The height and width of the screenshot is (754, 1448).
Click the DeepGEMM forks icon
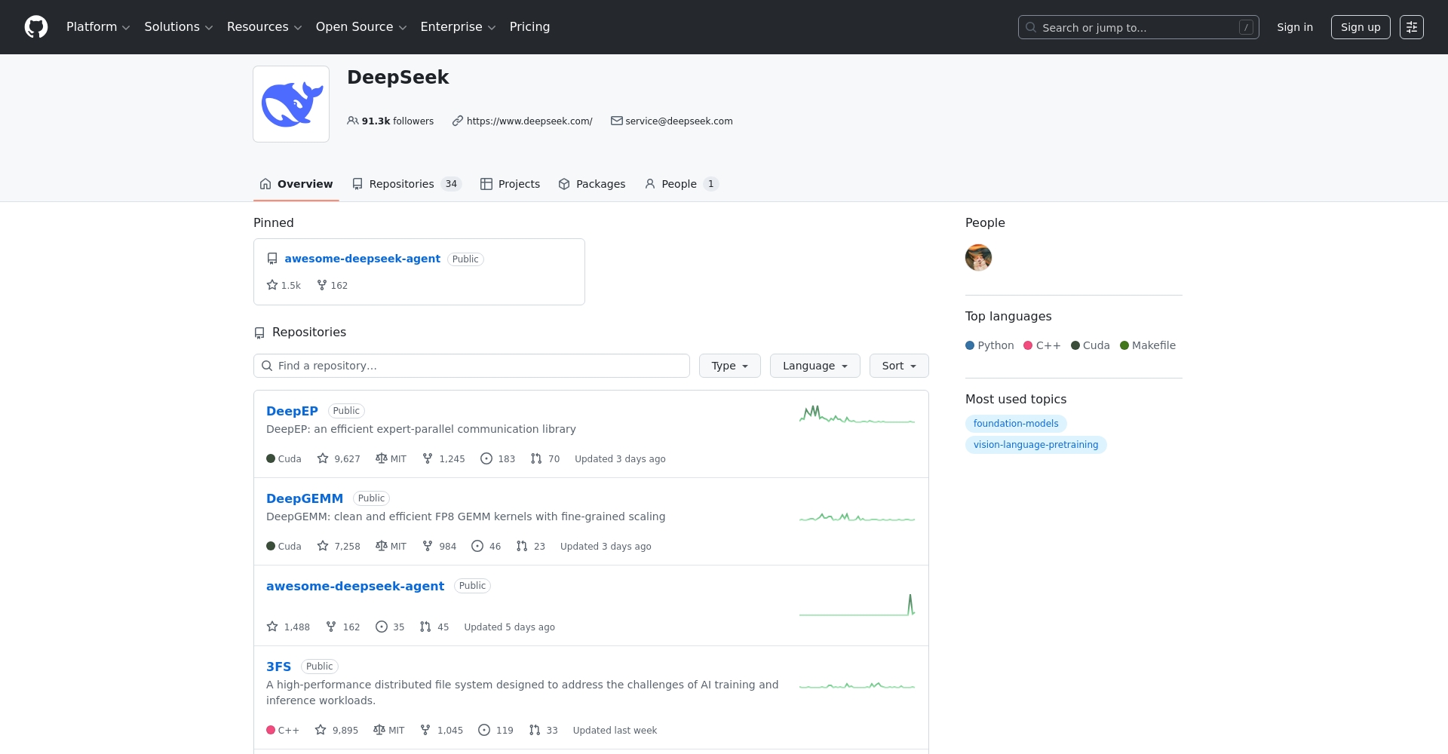click(x=428, y=546)
